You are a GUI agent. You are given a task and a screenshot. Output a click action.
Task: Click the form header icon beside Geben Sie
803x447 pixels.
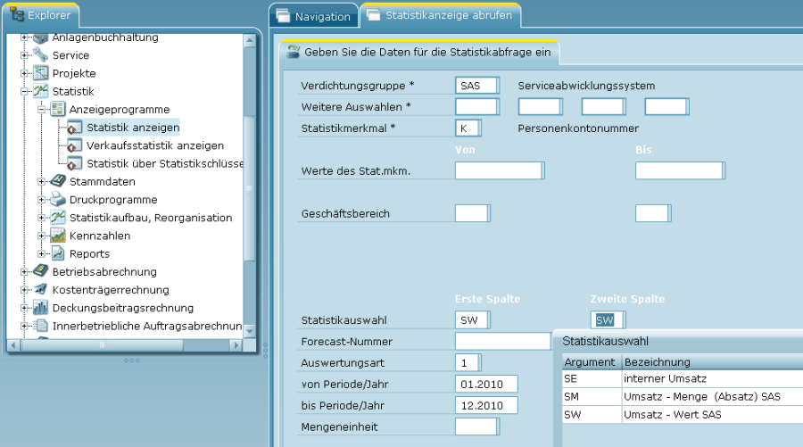point(293,52)
